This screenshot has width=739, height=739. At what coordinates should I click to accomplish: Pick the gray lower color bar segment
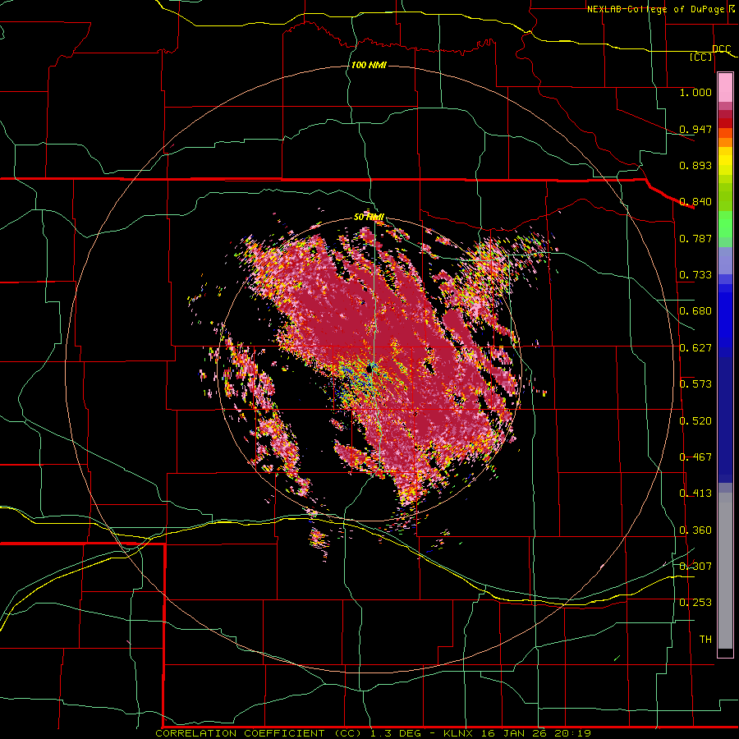725,571
